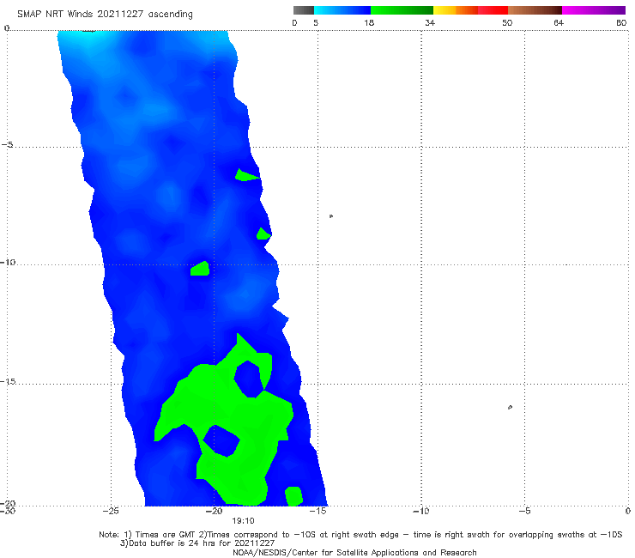Click the cyan-blue segment of the wind color bar
This screenshot has width=635, height=558.
(342, 10)
